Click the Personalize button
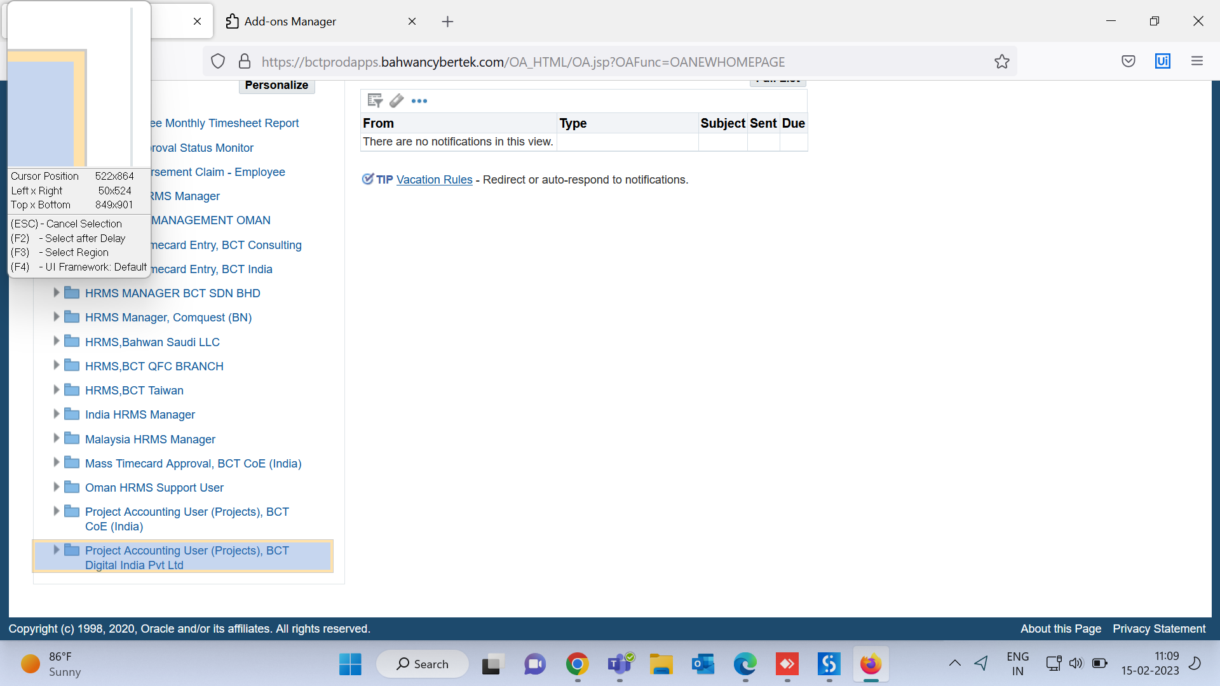Screen dimensions: 1220x686 click(276, 85)
